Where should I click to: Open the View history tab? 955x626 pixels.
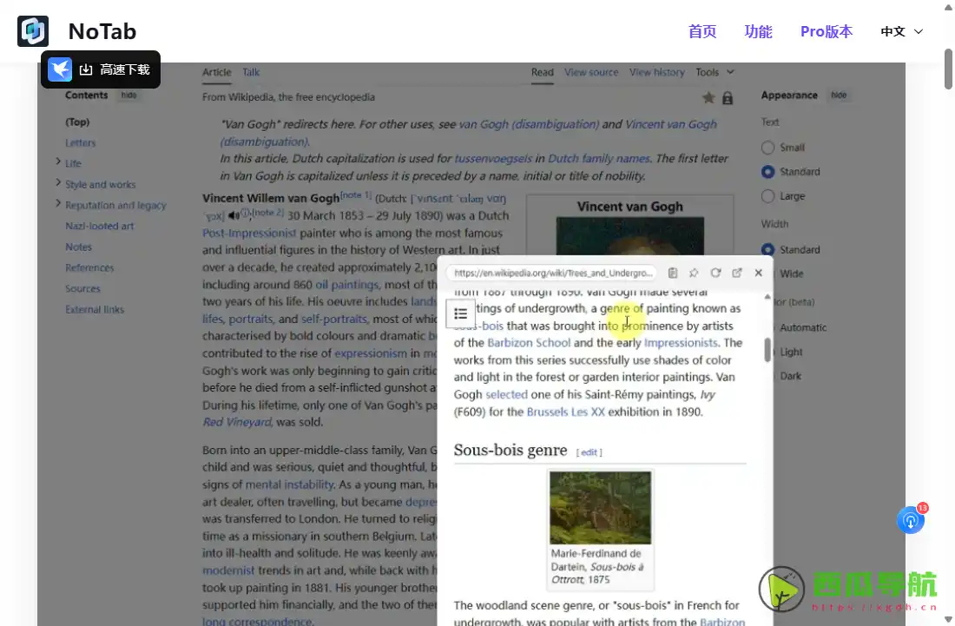click(656, 72)
